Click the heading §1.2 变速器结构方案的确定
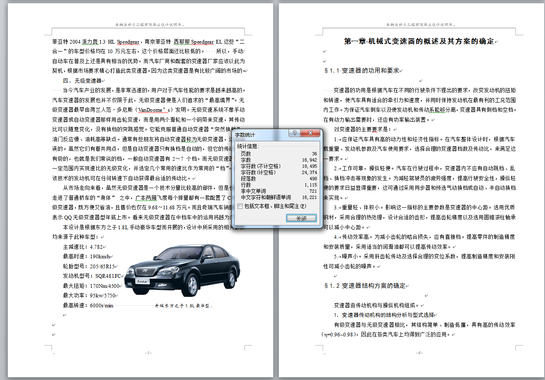Image resolution: width=545 pixels, height=380 pixels. coord(364,286)
